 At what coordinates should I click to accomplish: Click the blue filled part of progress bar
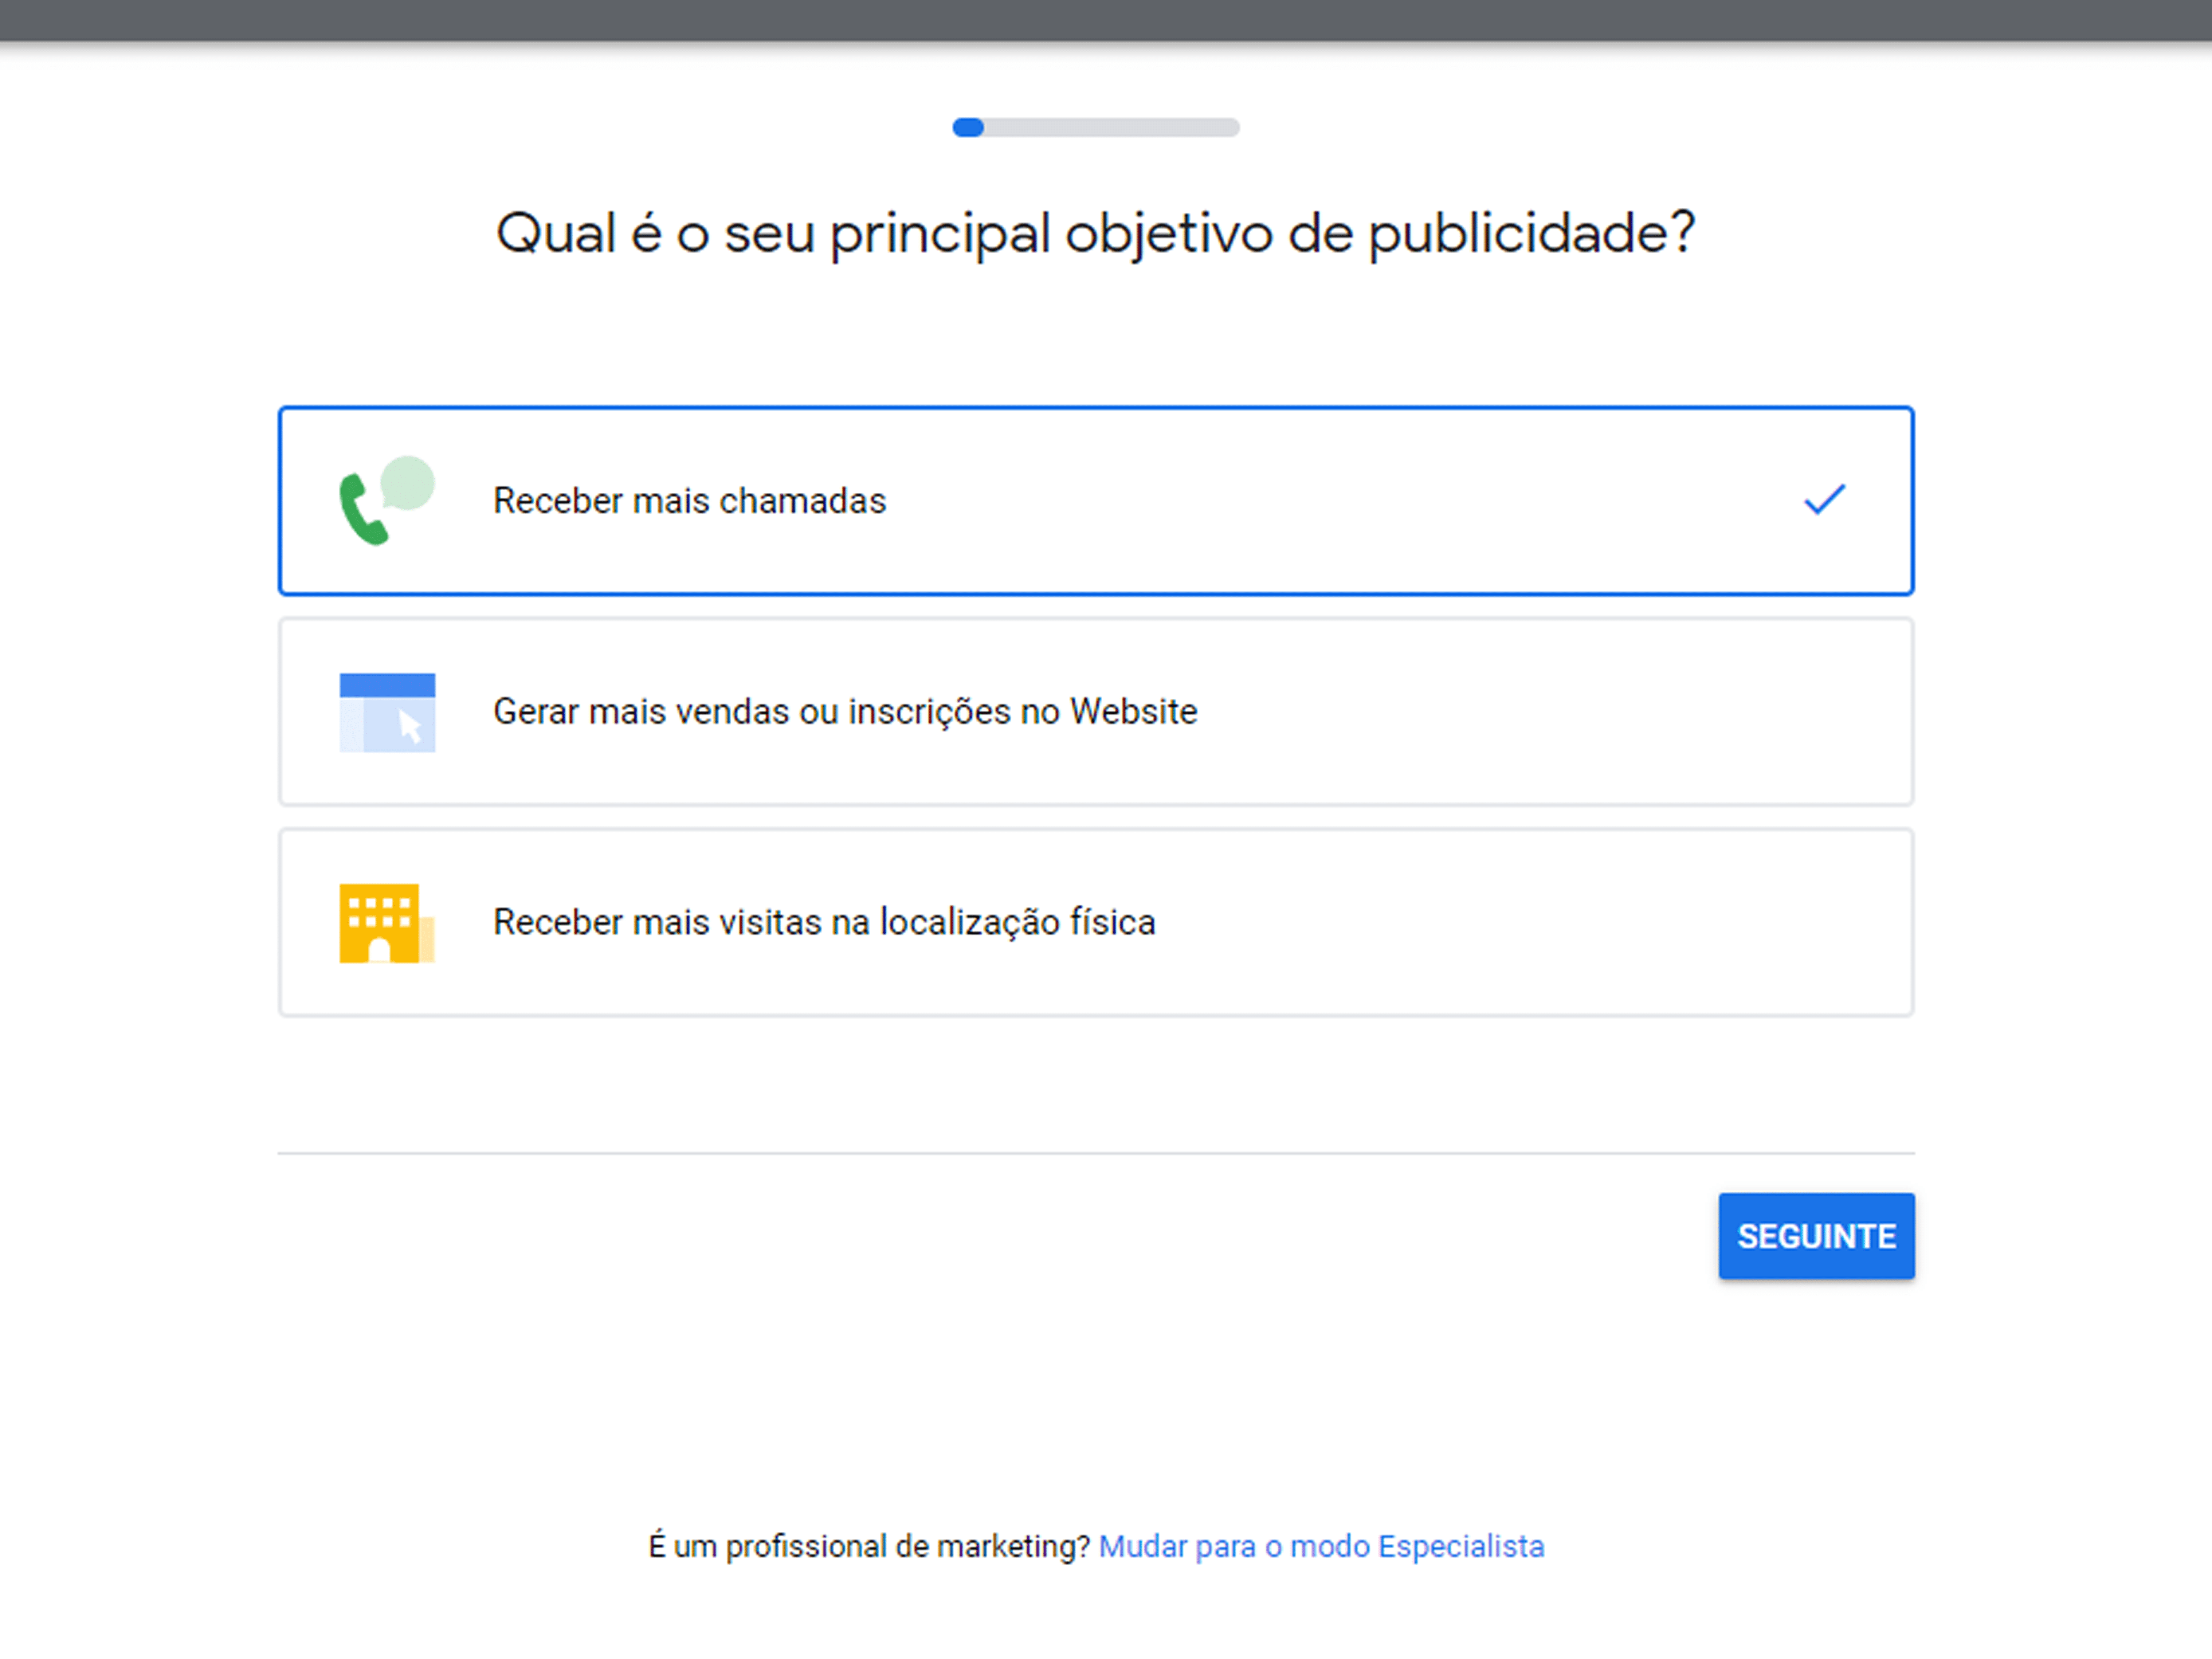pyautogui.click(x=968, y=127)
